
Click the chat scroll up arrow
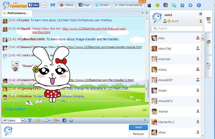coord(147,19)
